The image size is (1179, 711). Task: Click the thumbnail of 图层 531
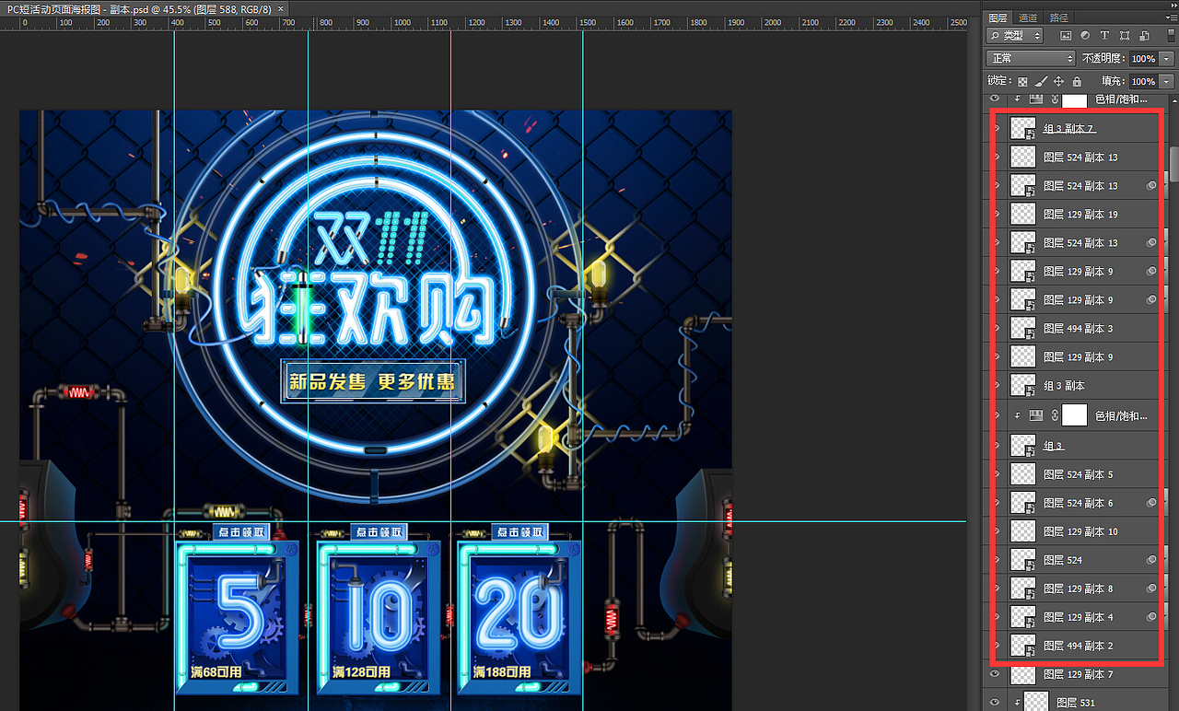1035,703
